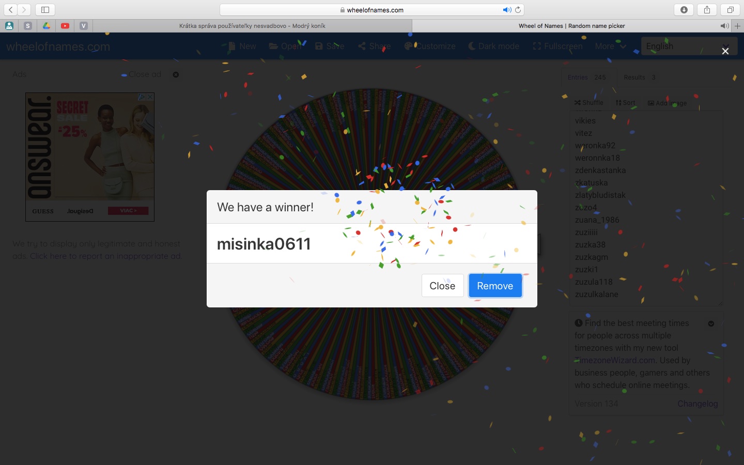The width and height of the screenshot is (744, 465).
Task: Dismiss the dialog with the X icon
Action: 725,51
